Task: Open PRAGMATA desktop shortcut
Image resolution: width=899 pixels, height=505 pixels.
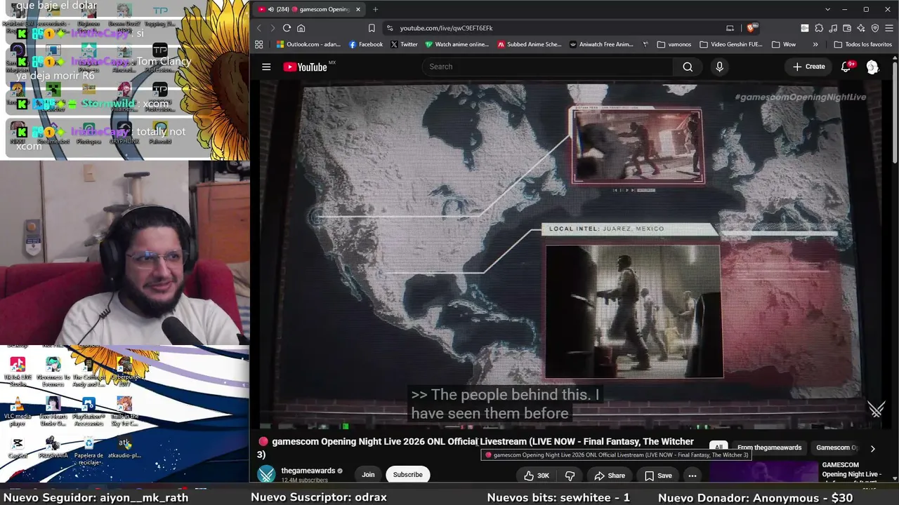Action: 53,447
